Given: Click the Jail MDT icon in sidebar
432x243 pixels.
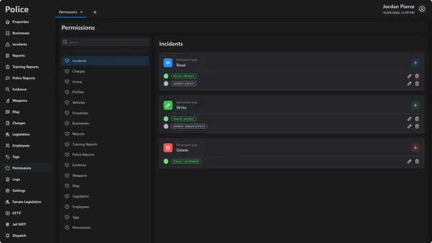Looking at the screenshot, I should click(7, 224).
